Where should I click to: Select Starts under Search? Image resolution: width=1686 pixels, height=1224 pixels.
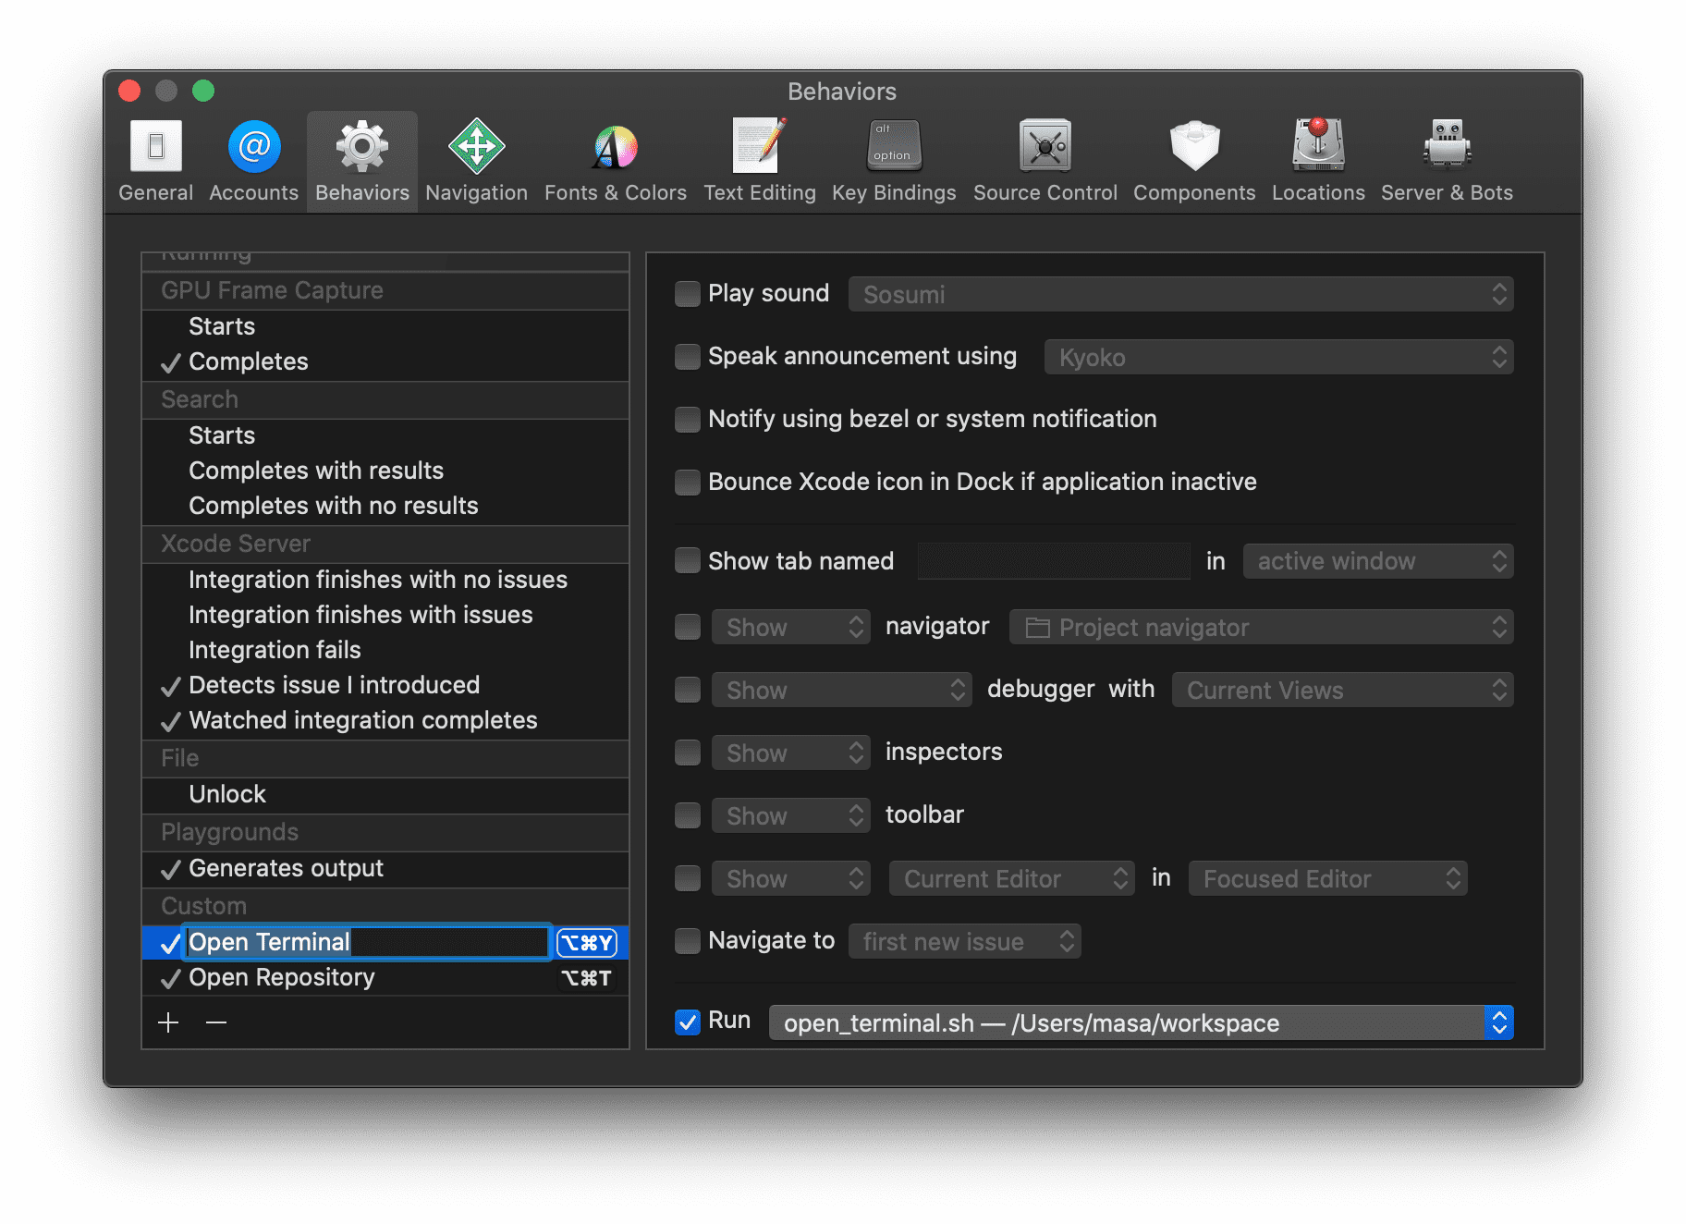coord(385,436)
